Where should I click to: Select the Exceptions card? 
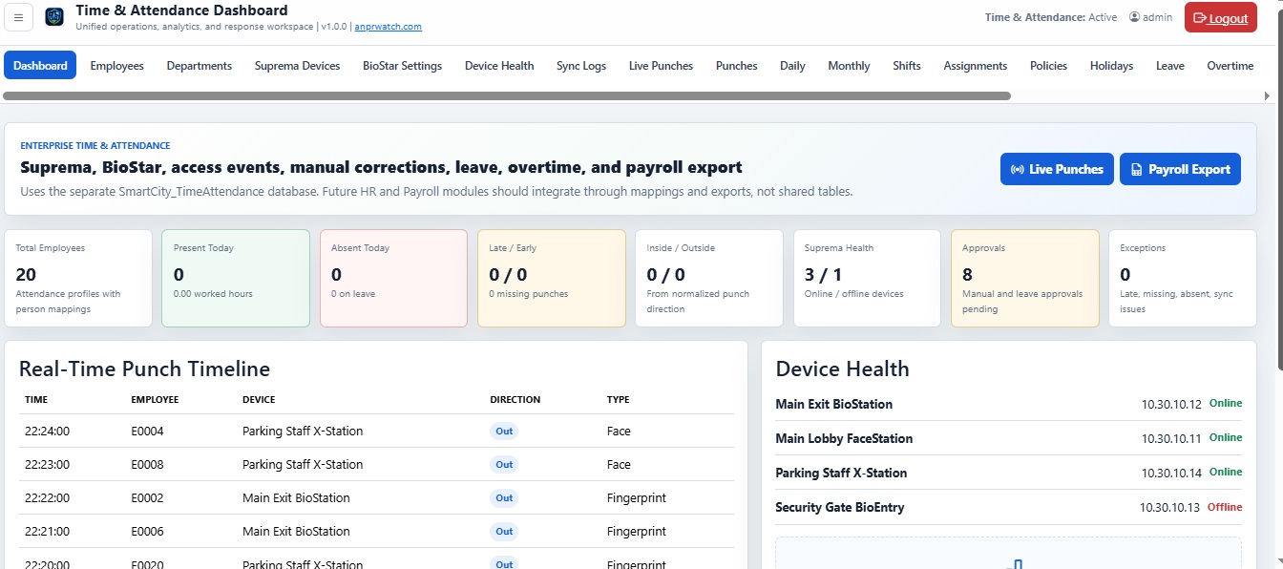(1183, 278)
